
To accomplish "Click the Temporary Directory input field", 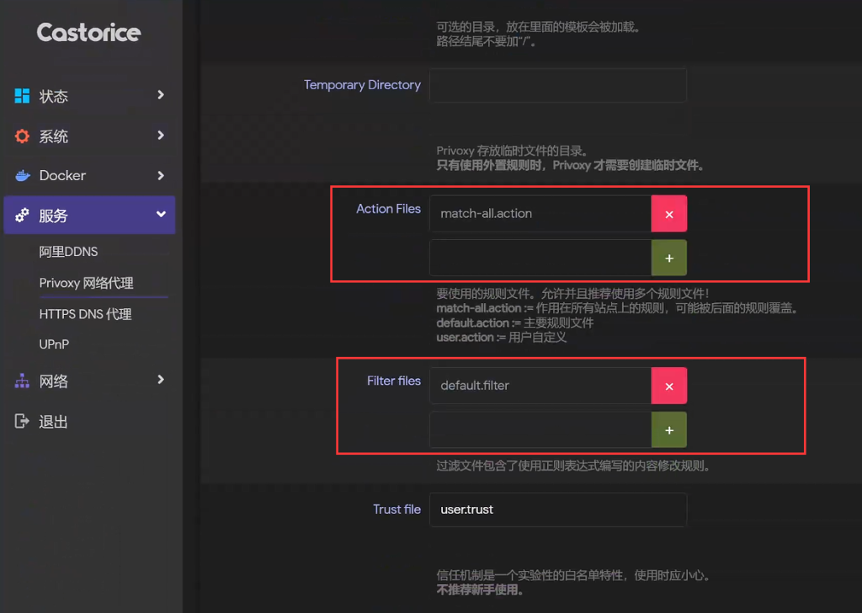I will tap(557, 85).
